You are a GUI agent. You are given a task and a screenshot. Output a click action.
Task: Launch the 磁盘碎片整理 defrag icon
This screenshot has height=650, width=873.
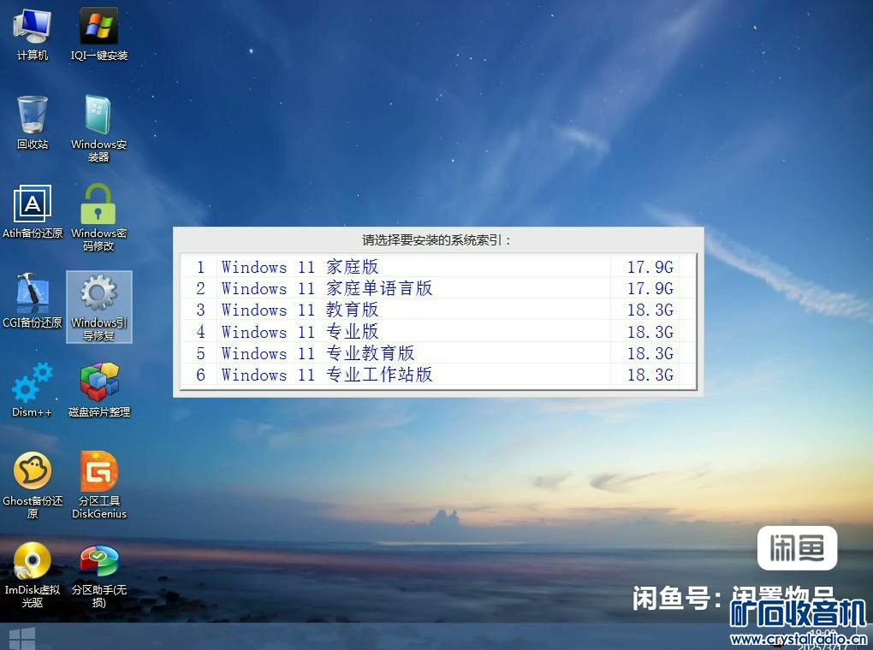(x=99, y=390)
